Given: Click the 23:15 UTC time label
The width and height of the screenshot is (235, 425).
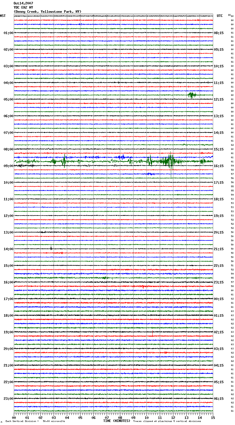Looking at the screenshot, I should tap(219, 282).
